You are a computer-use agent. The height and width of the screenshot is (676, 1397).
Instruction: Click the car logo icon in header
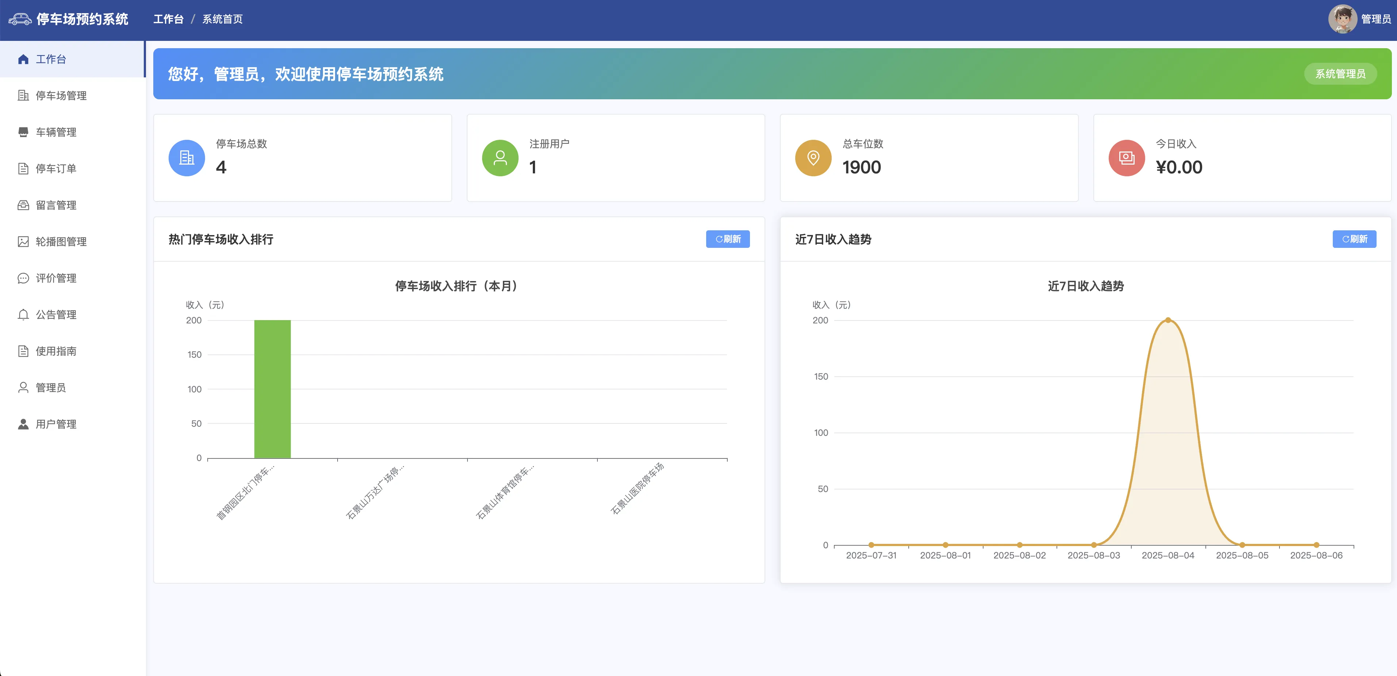[20, 20]
